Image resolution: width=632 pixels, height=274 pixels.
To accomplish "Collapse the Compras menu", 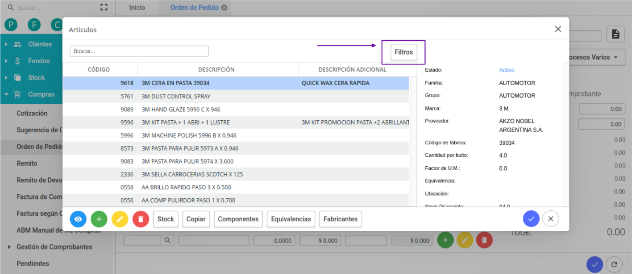I will pos(41,94).
